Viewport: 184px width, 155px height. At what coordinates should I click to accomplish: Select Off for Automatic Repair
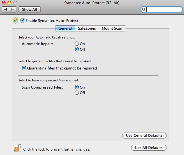(77, 49)
